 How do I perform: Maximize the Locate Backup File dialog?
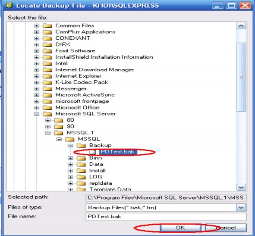tap(232, 5)
